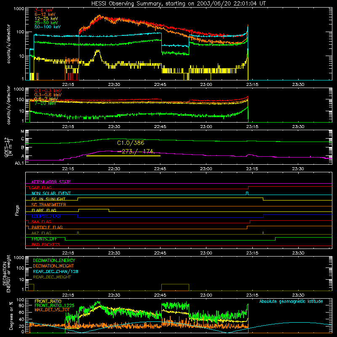Click the ECLIPSE_FLAG label

(46, 216)
